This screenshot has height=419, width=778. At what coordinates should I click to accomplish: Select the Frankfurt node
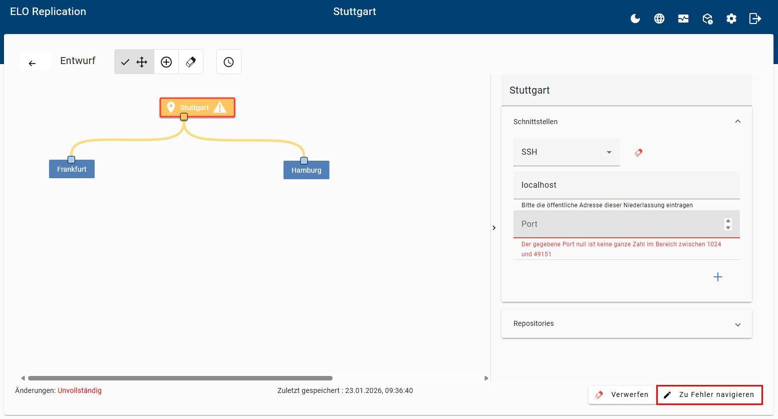coord(72,169)
